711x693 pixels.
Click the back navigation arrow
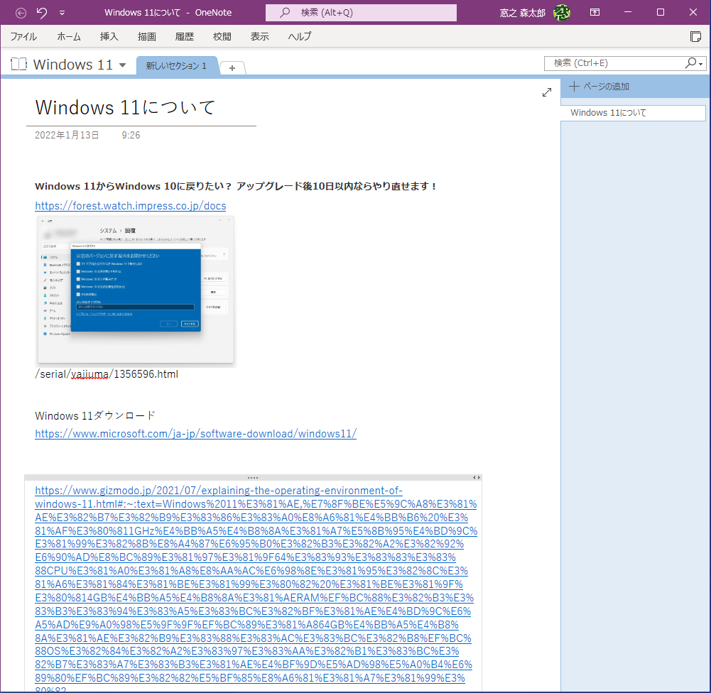coord(21,12)
